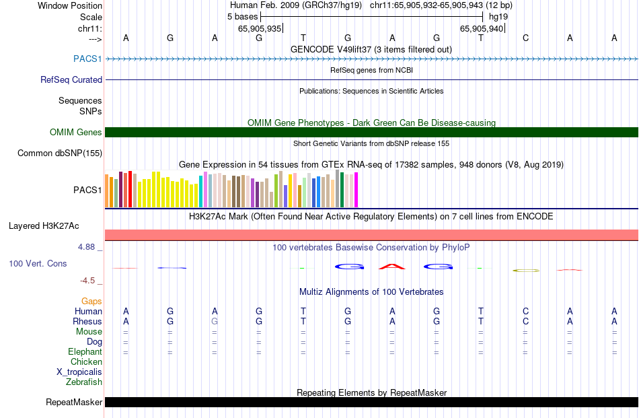Click the RepeatMasker label on the left
The image size is (639, 418).
tap(74, 402)
